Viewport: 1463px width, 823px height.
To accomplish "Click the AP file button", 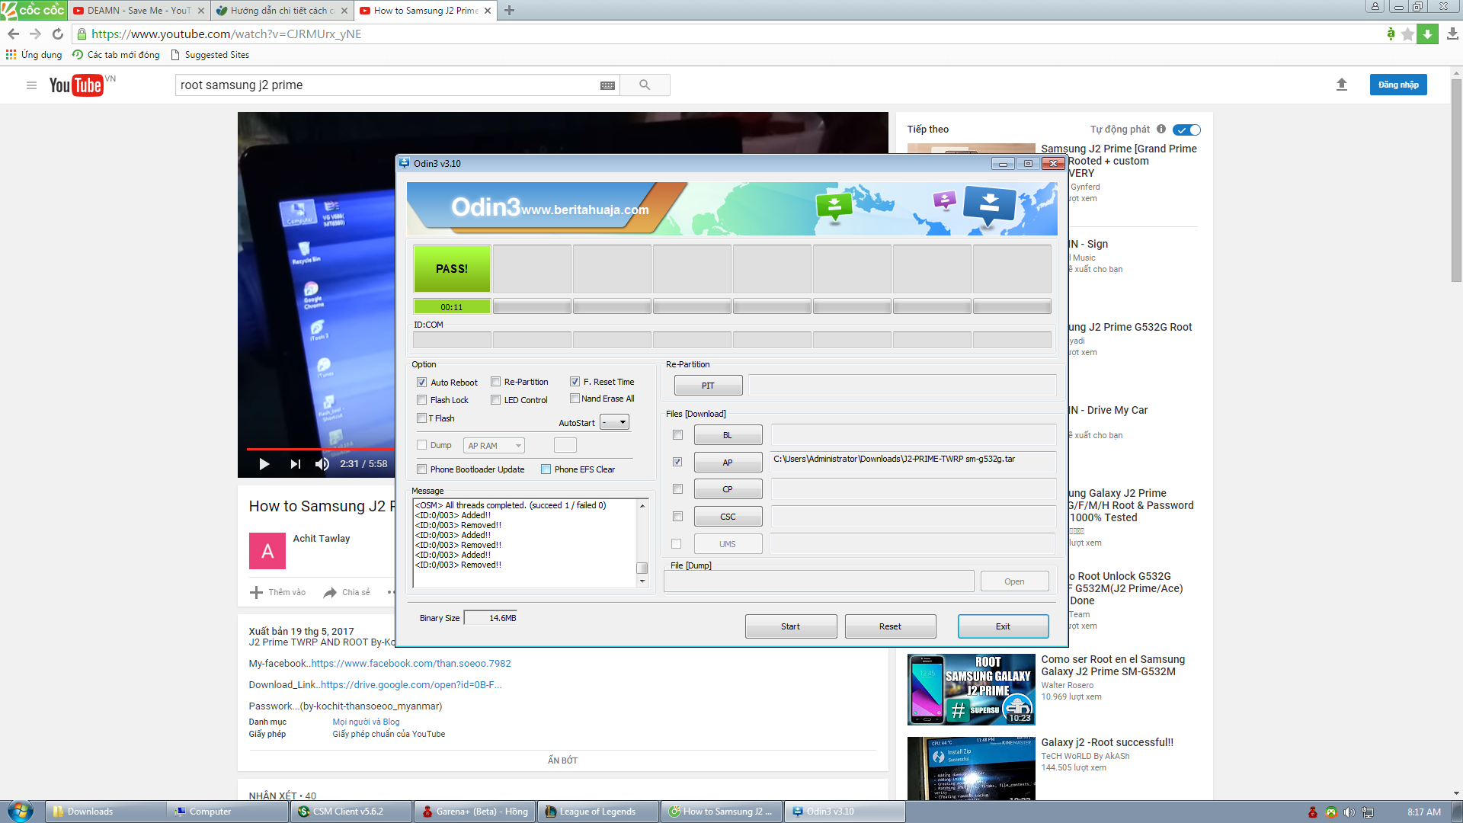I will [728, 463].
